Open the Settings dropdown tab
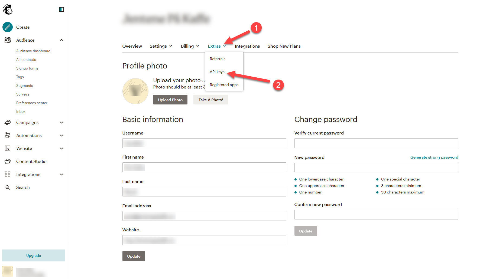 click(161, 46)
